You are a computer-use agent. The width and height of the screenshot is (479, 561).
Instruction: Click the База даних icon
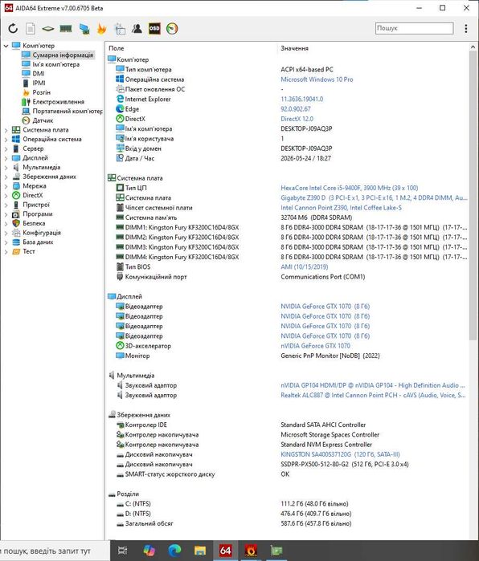[x=16, y=242]
